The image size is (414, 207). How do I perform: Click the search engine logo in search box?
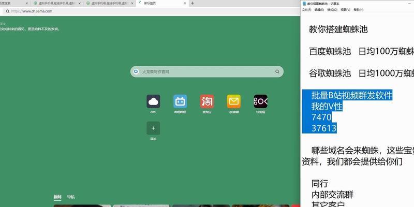point(136,71)
